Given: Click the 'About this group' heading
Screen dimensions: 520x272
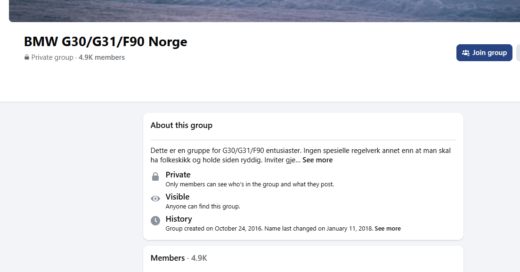Looking at the screenshot, I should point(181,125).
